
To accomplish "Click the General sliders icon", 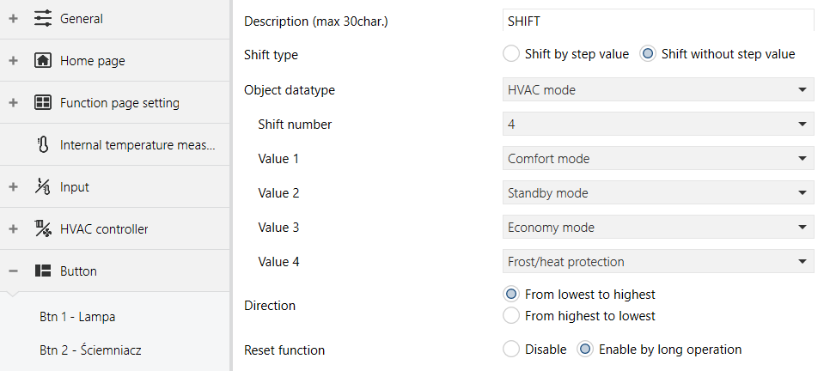I will coord(43,19).
